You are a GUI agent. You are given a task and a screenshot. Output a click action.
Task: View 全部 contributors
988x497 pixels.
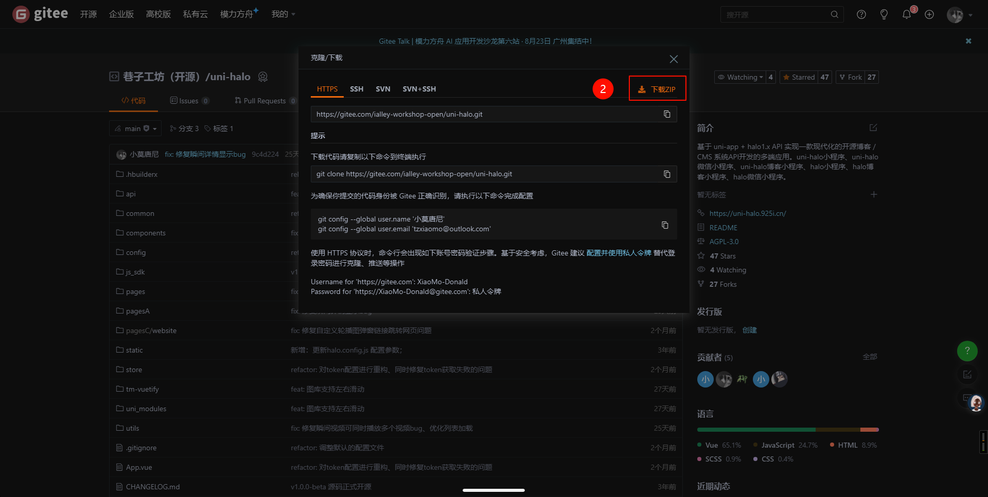point(870,357)
